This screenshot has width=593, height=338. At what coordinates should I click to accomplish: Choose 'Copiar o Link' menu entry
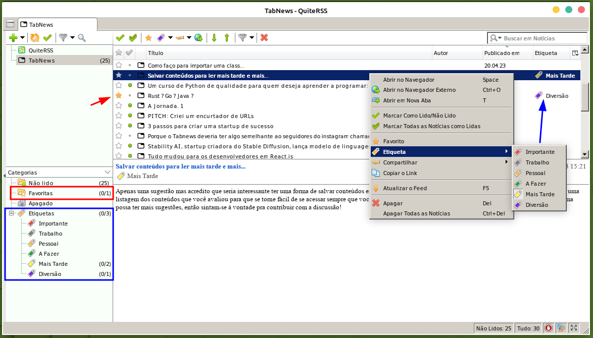441,173
